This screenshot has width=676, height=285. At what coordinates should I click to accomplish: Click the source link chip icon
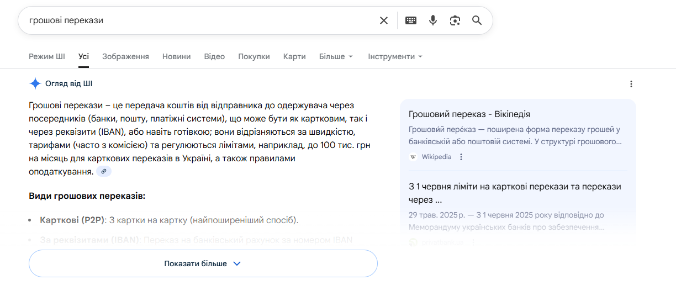tap(104, 172)
